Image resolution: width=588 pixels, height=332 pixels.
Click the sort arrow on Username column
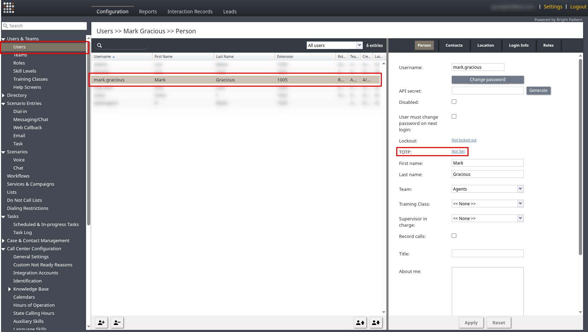[113, 57]
